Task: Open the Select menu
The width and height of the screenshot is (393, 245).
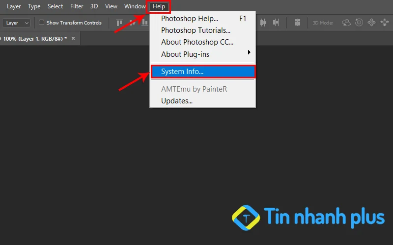Action: (55, 6)
